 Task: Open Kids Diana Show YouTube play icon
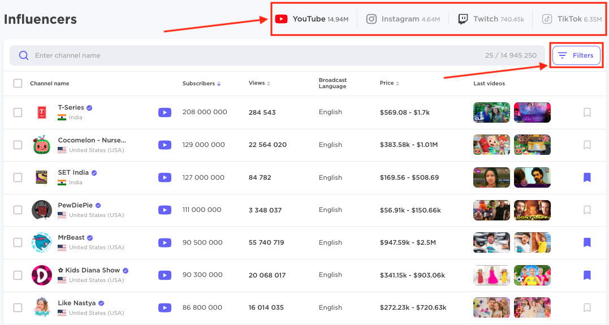coord(165,275)
